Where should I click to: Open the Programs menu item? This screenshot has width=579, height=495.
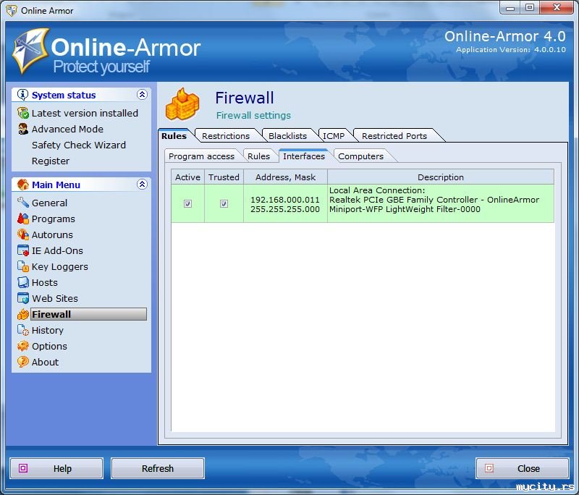[x=53, y=219]
